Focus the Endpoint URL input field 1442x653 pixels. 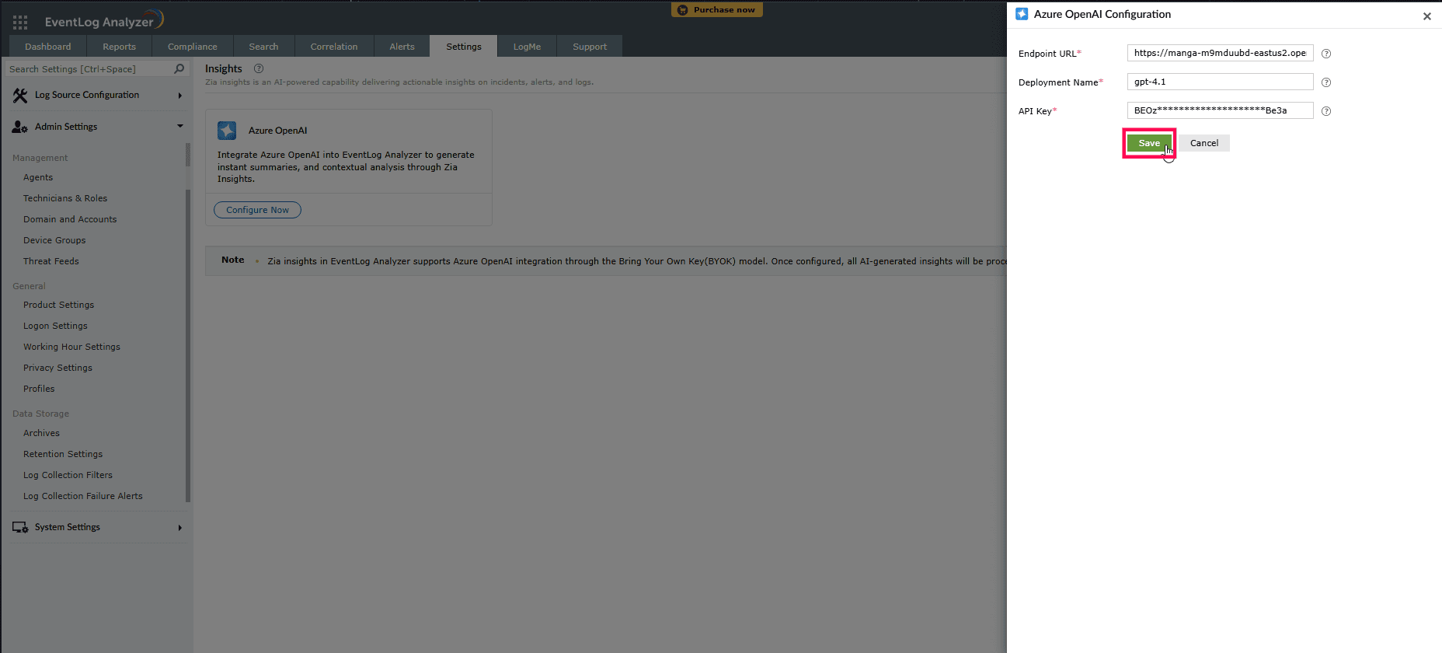click(x=1220, y=53)
